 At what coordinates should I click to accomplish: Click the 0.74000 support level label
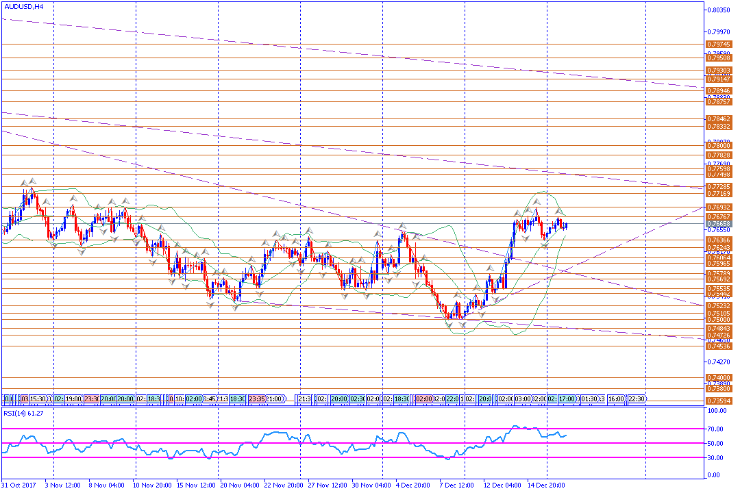tap(719, 377)
